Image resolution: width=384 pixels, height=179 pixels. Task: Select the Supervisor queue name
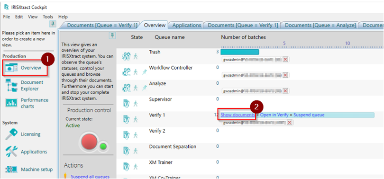point(160,99)
